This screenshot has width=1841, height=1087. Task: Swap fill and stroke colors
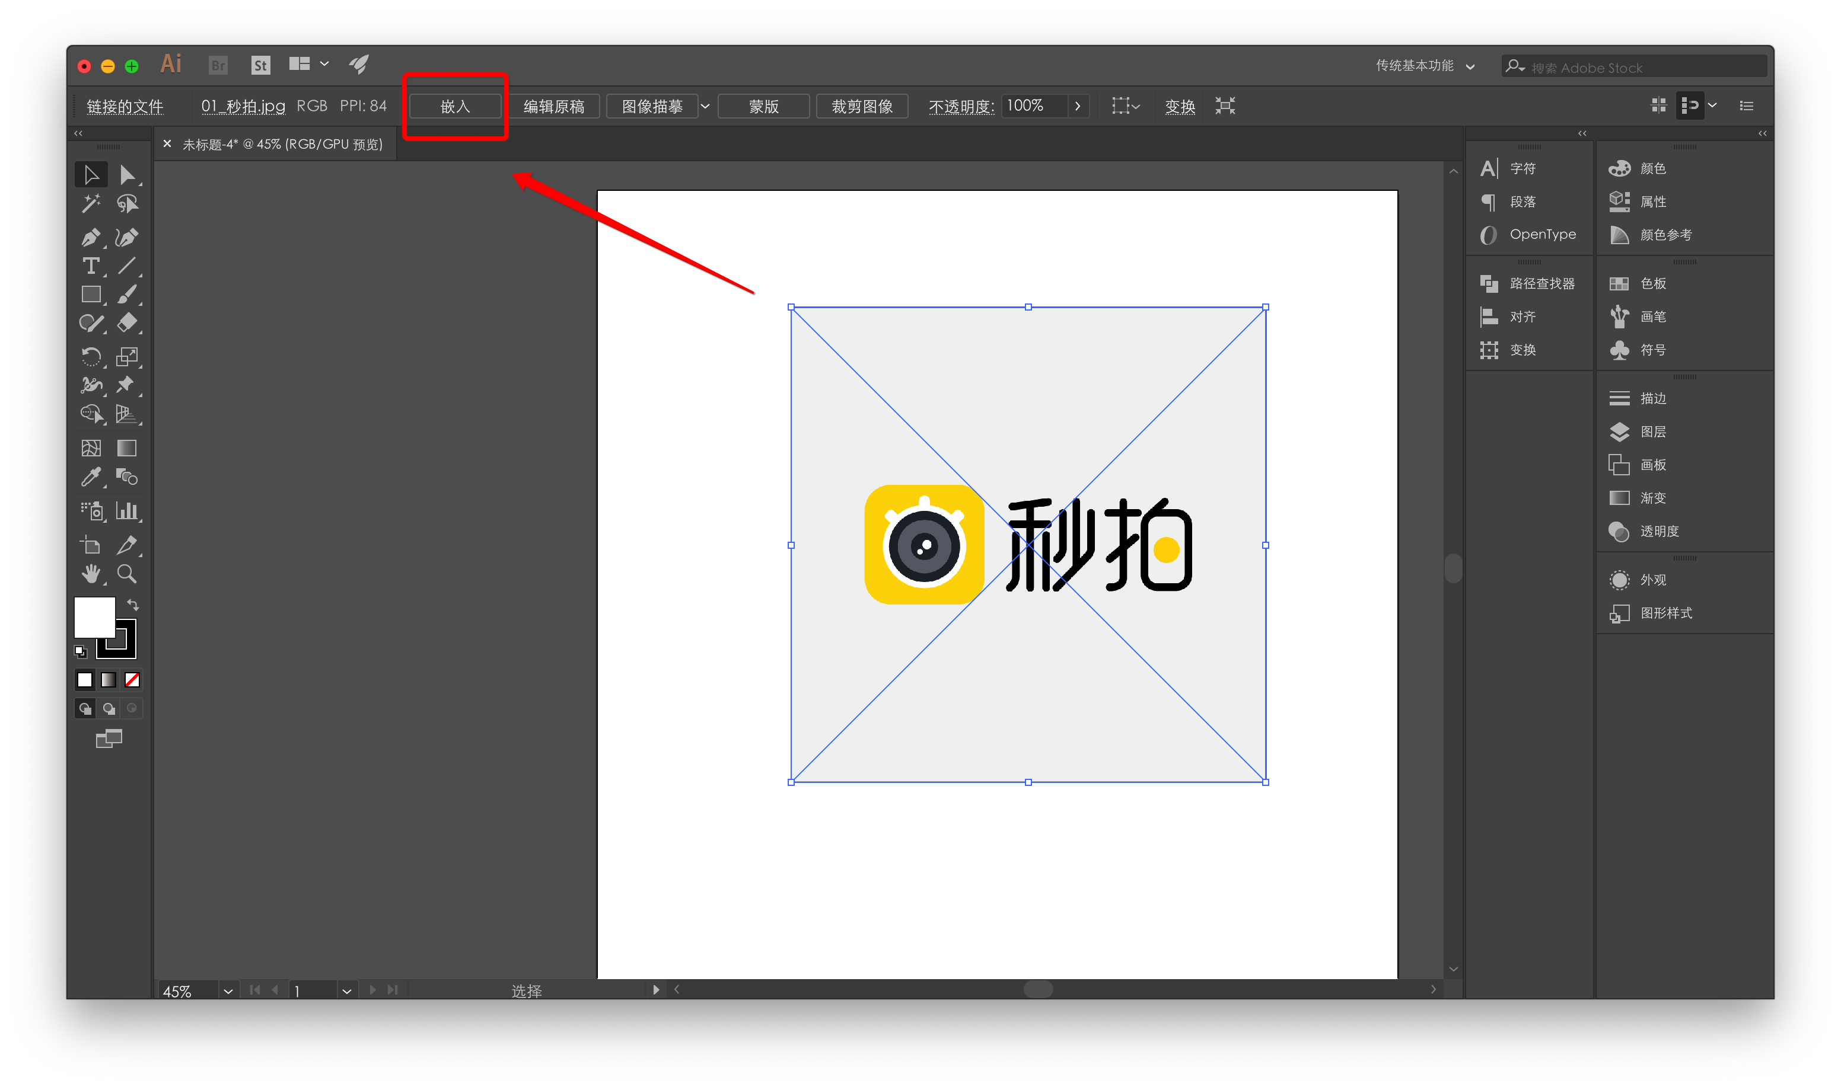[133, 605]
